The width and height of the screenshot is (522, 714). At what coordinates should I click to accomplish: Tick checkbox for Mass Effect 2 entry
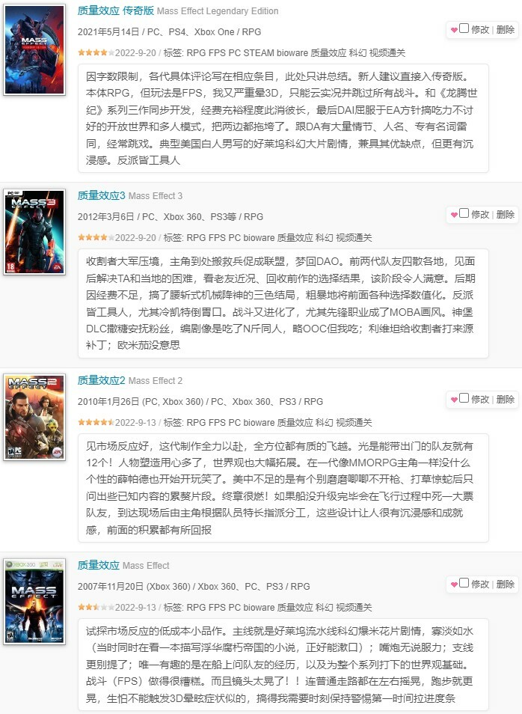[464, 398]
